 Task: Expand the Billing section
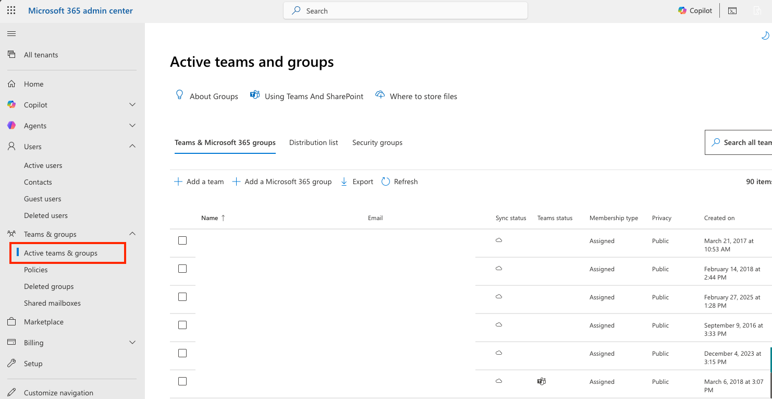[132, 342]
